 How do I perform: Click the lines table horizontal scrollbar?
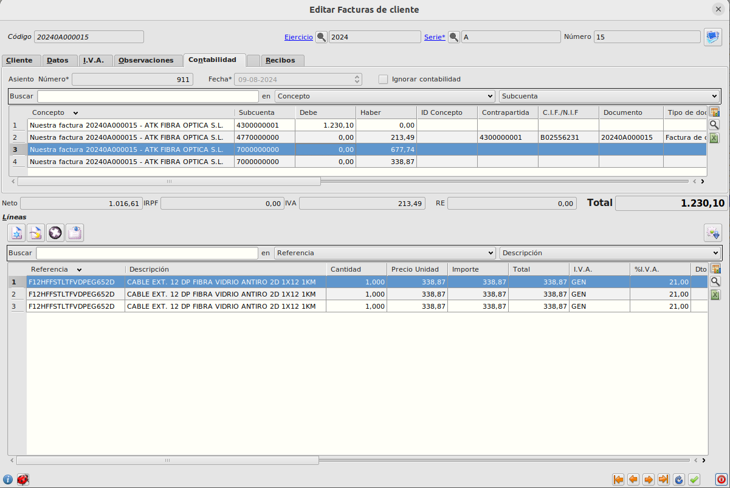tap(168, 460)
